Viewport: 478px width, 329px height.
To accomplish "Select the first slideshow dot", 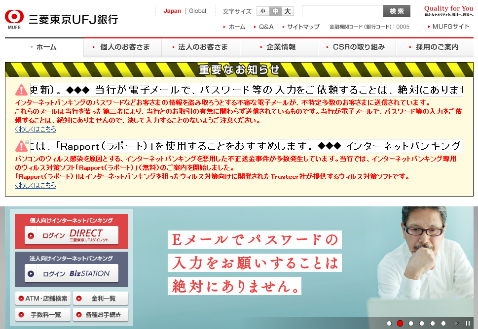I will click(x=389, y=323).
